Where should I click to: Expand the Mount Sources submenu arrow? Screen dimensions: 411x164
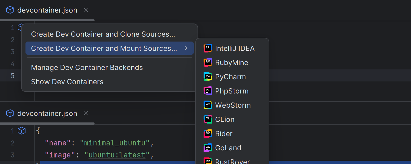186,48
